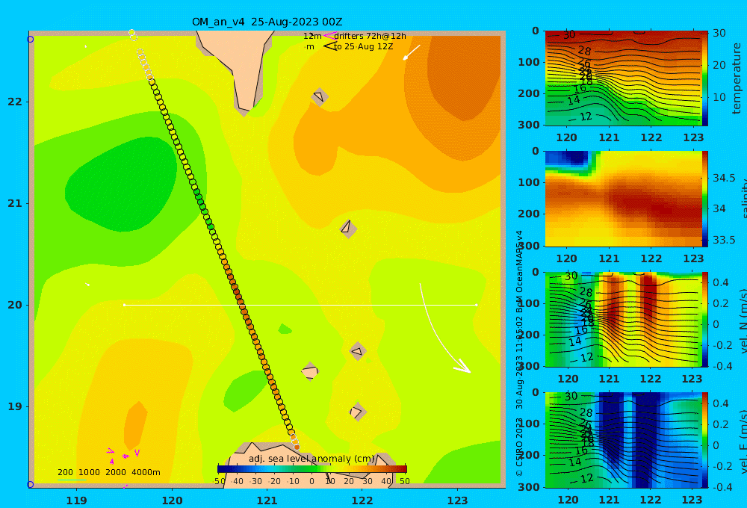Image resolution: width=747 pixels, height=508 pixels.
Task: Open the salinity section panel
Action: coord(624,199)
